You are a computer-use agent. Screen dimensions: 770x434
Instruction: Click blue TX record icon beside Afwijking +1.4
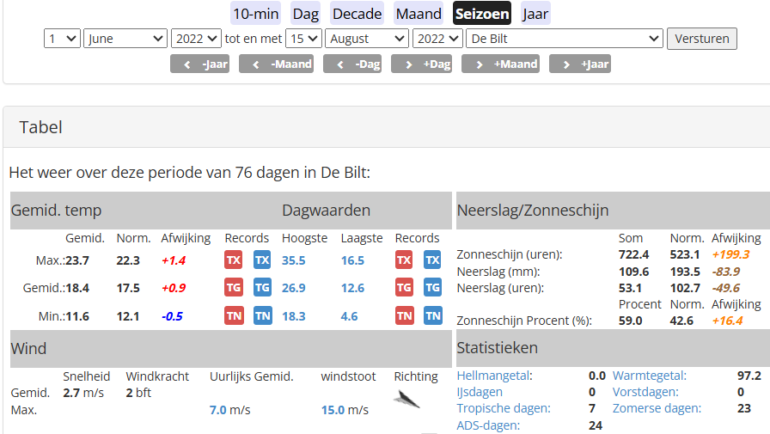262,260
